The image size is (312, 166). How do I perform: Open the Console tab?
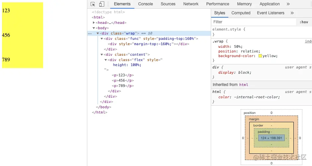coord(145,4)
